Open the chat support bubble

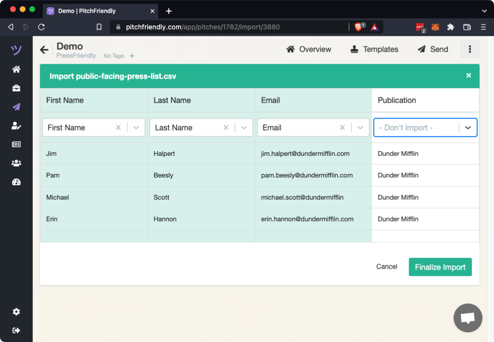(467, 318)
